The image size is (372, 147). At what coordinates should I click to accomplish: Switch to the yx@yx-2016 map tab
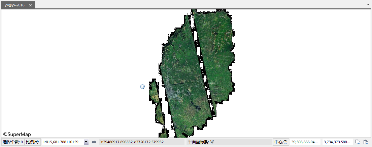click(x=14, y=5)
